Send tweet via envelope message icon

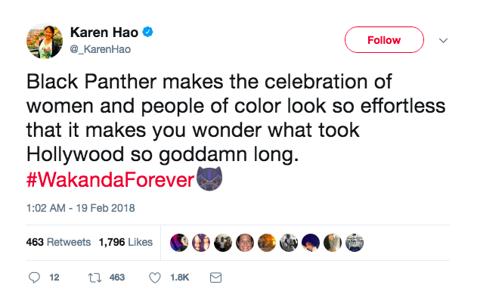215,278
